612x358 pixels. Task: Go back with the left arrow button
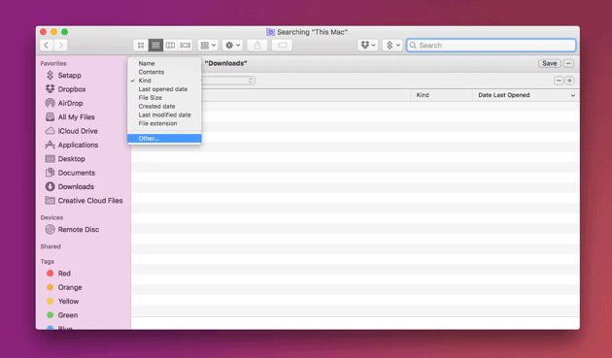[x=47, y=46]
